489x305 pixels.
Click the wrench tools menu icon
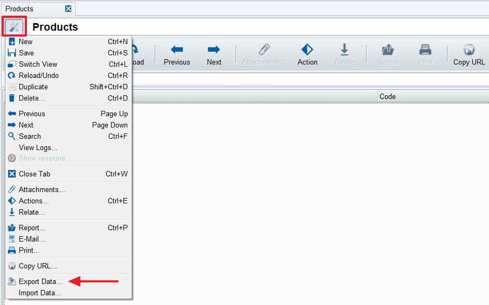point(14,27)
